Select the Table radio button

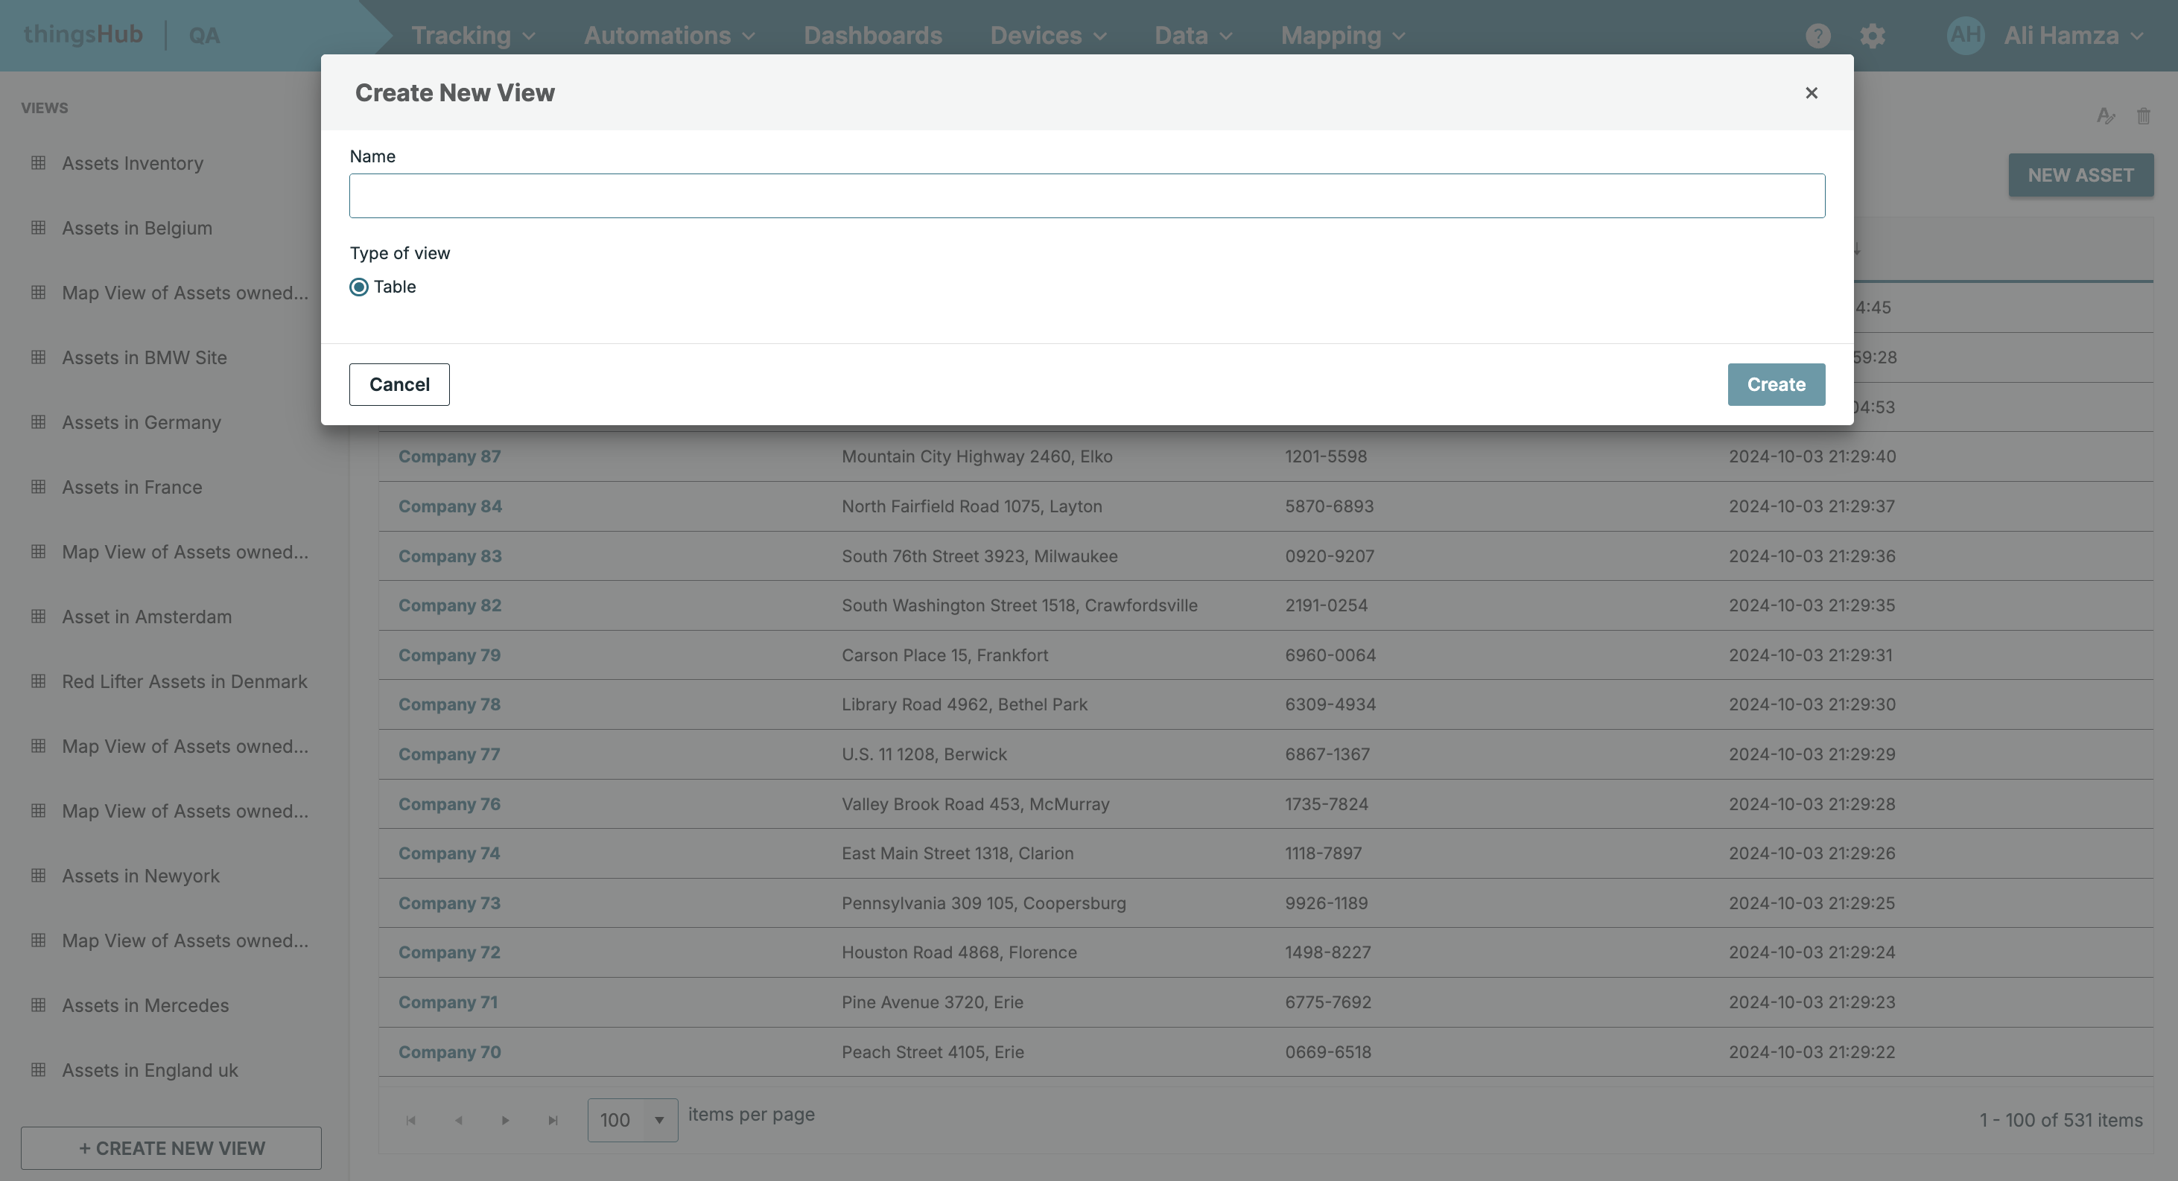pyautogui.click(x=359, y=287)
